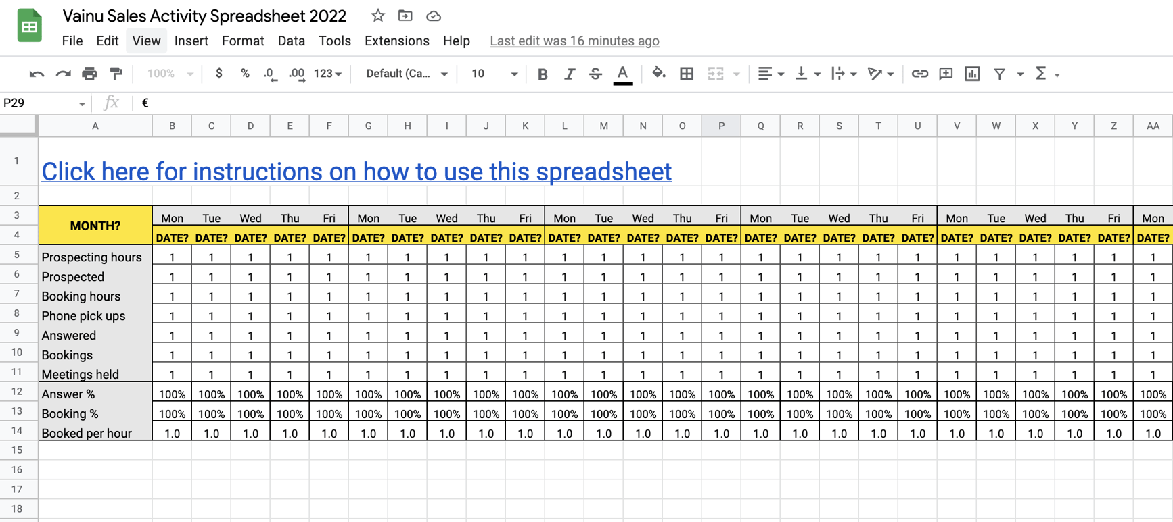The width and height of the screenshot is (1173, 522).
Task: Select the Phone pick ups cell
Action: (95, 315)
